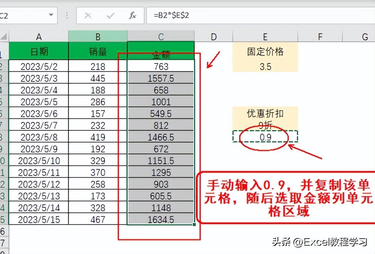Click sales cell 258
Image resolution: width=375 pixels, height=254 pixels.
click(x=98, y=184)
